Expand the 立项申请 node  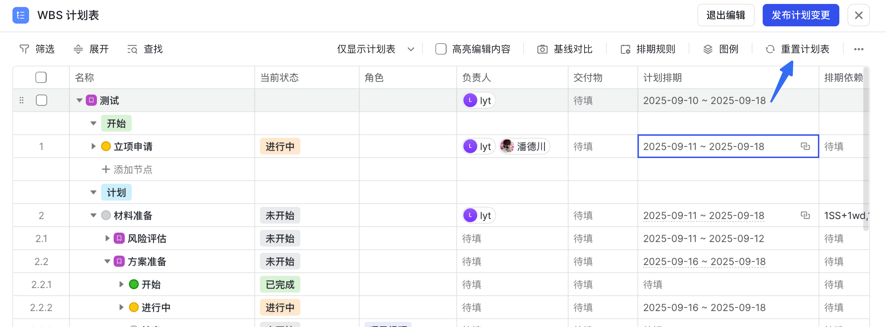click(x=93, y=146)
